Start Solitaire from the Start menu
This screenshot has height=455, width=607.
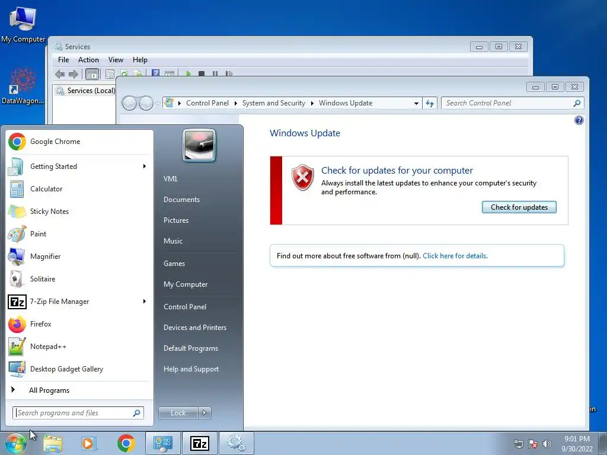tap(79, 278)
